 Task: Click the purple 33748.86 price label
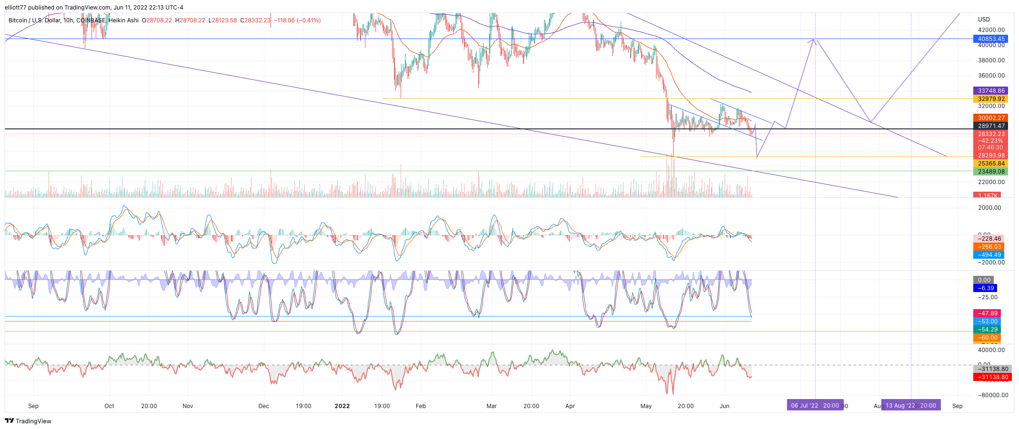tap(991, 90)
